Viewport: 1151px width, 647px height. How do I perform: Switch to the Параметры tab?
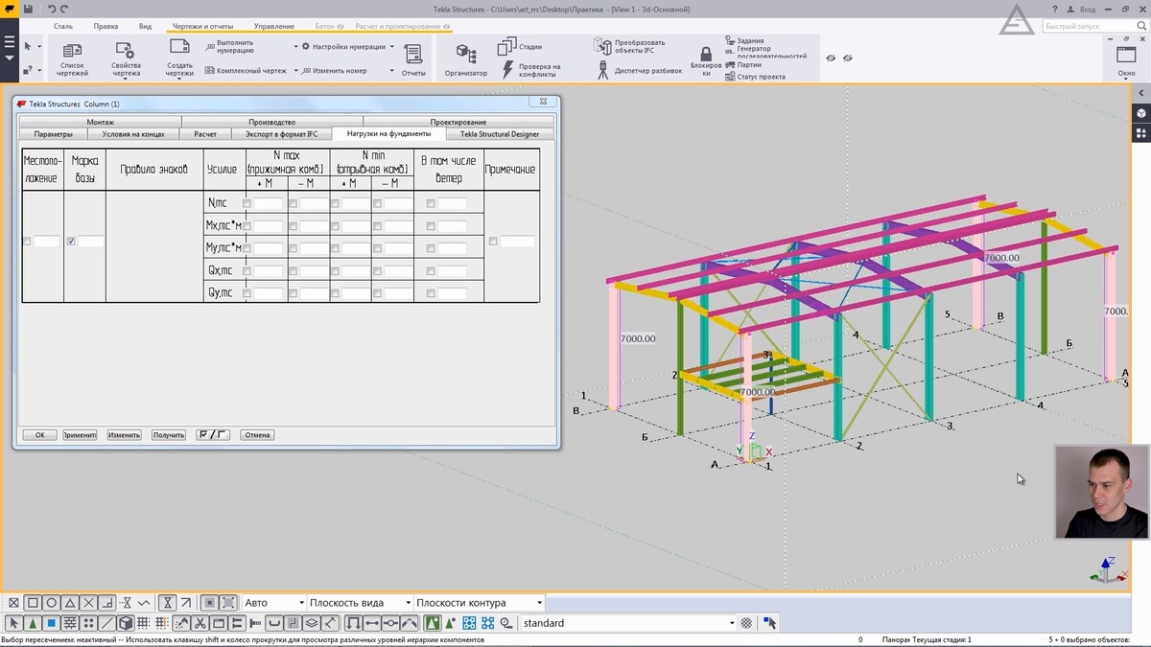(x=53, y=134)
